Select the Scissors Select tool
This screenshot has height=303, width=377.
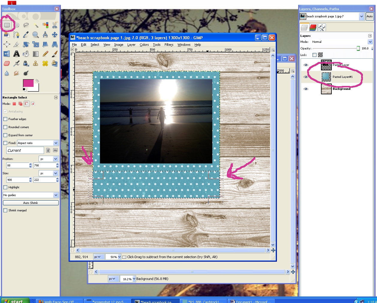(x=55, y=25)
